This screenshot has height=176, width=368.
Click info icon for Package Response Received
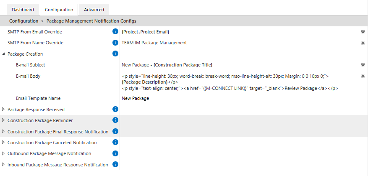pyautogui.click(x=115, y=109)
